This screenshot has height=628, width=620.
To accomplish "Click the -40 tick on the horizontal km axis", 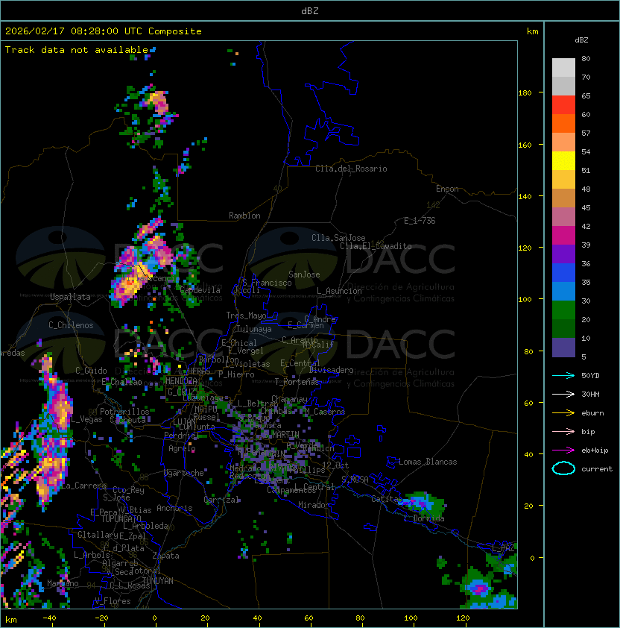I will click(49, 618).
